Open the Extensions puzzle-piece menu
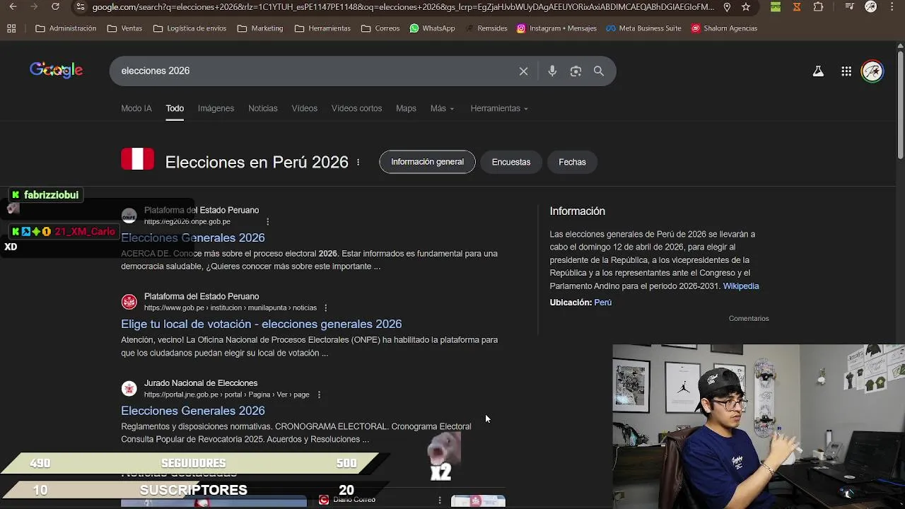This screenshot has width=905, height=509. (818, 7)
